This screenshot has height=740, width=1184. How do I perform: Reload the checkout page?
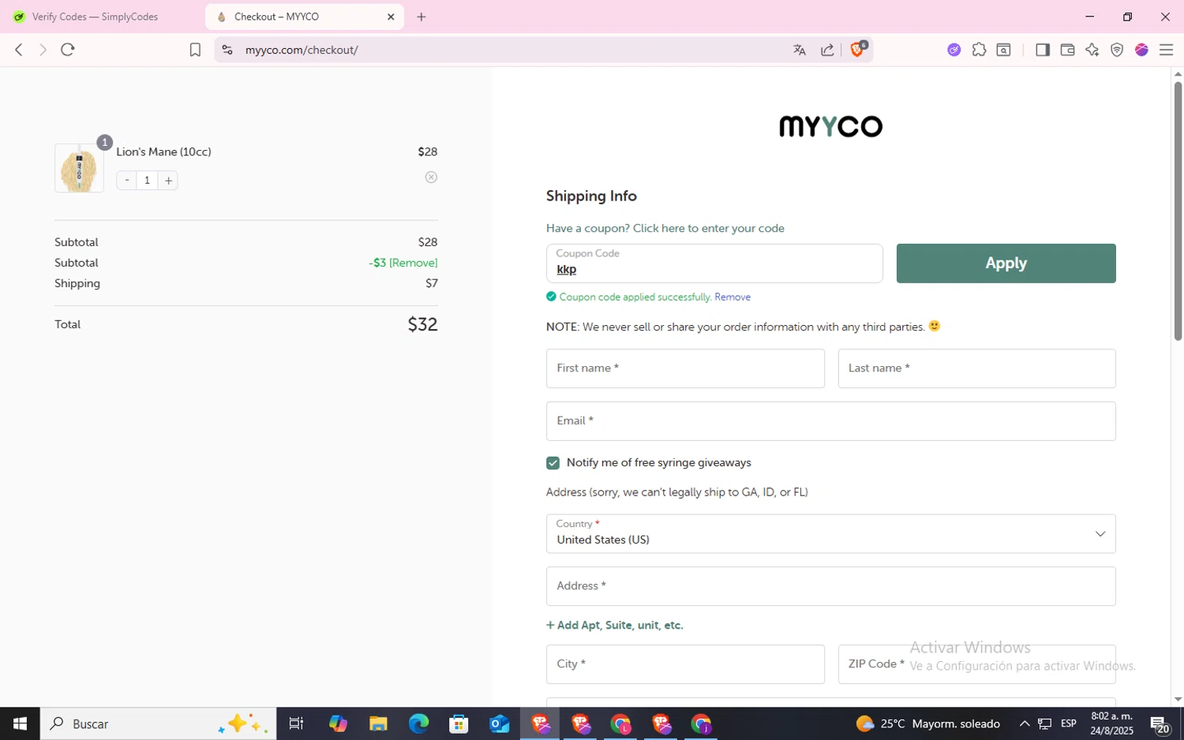[68, 50]
